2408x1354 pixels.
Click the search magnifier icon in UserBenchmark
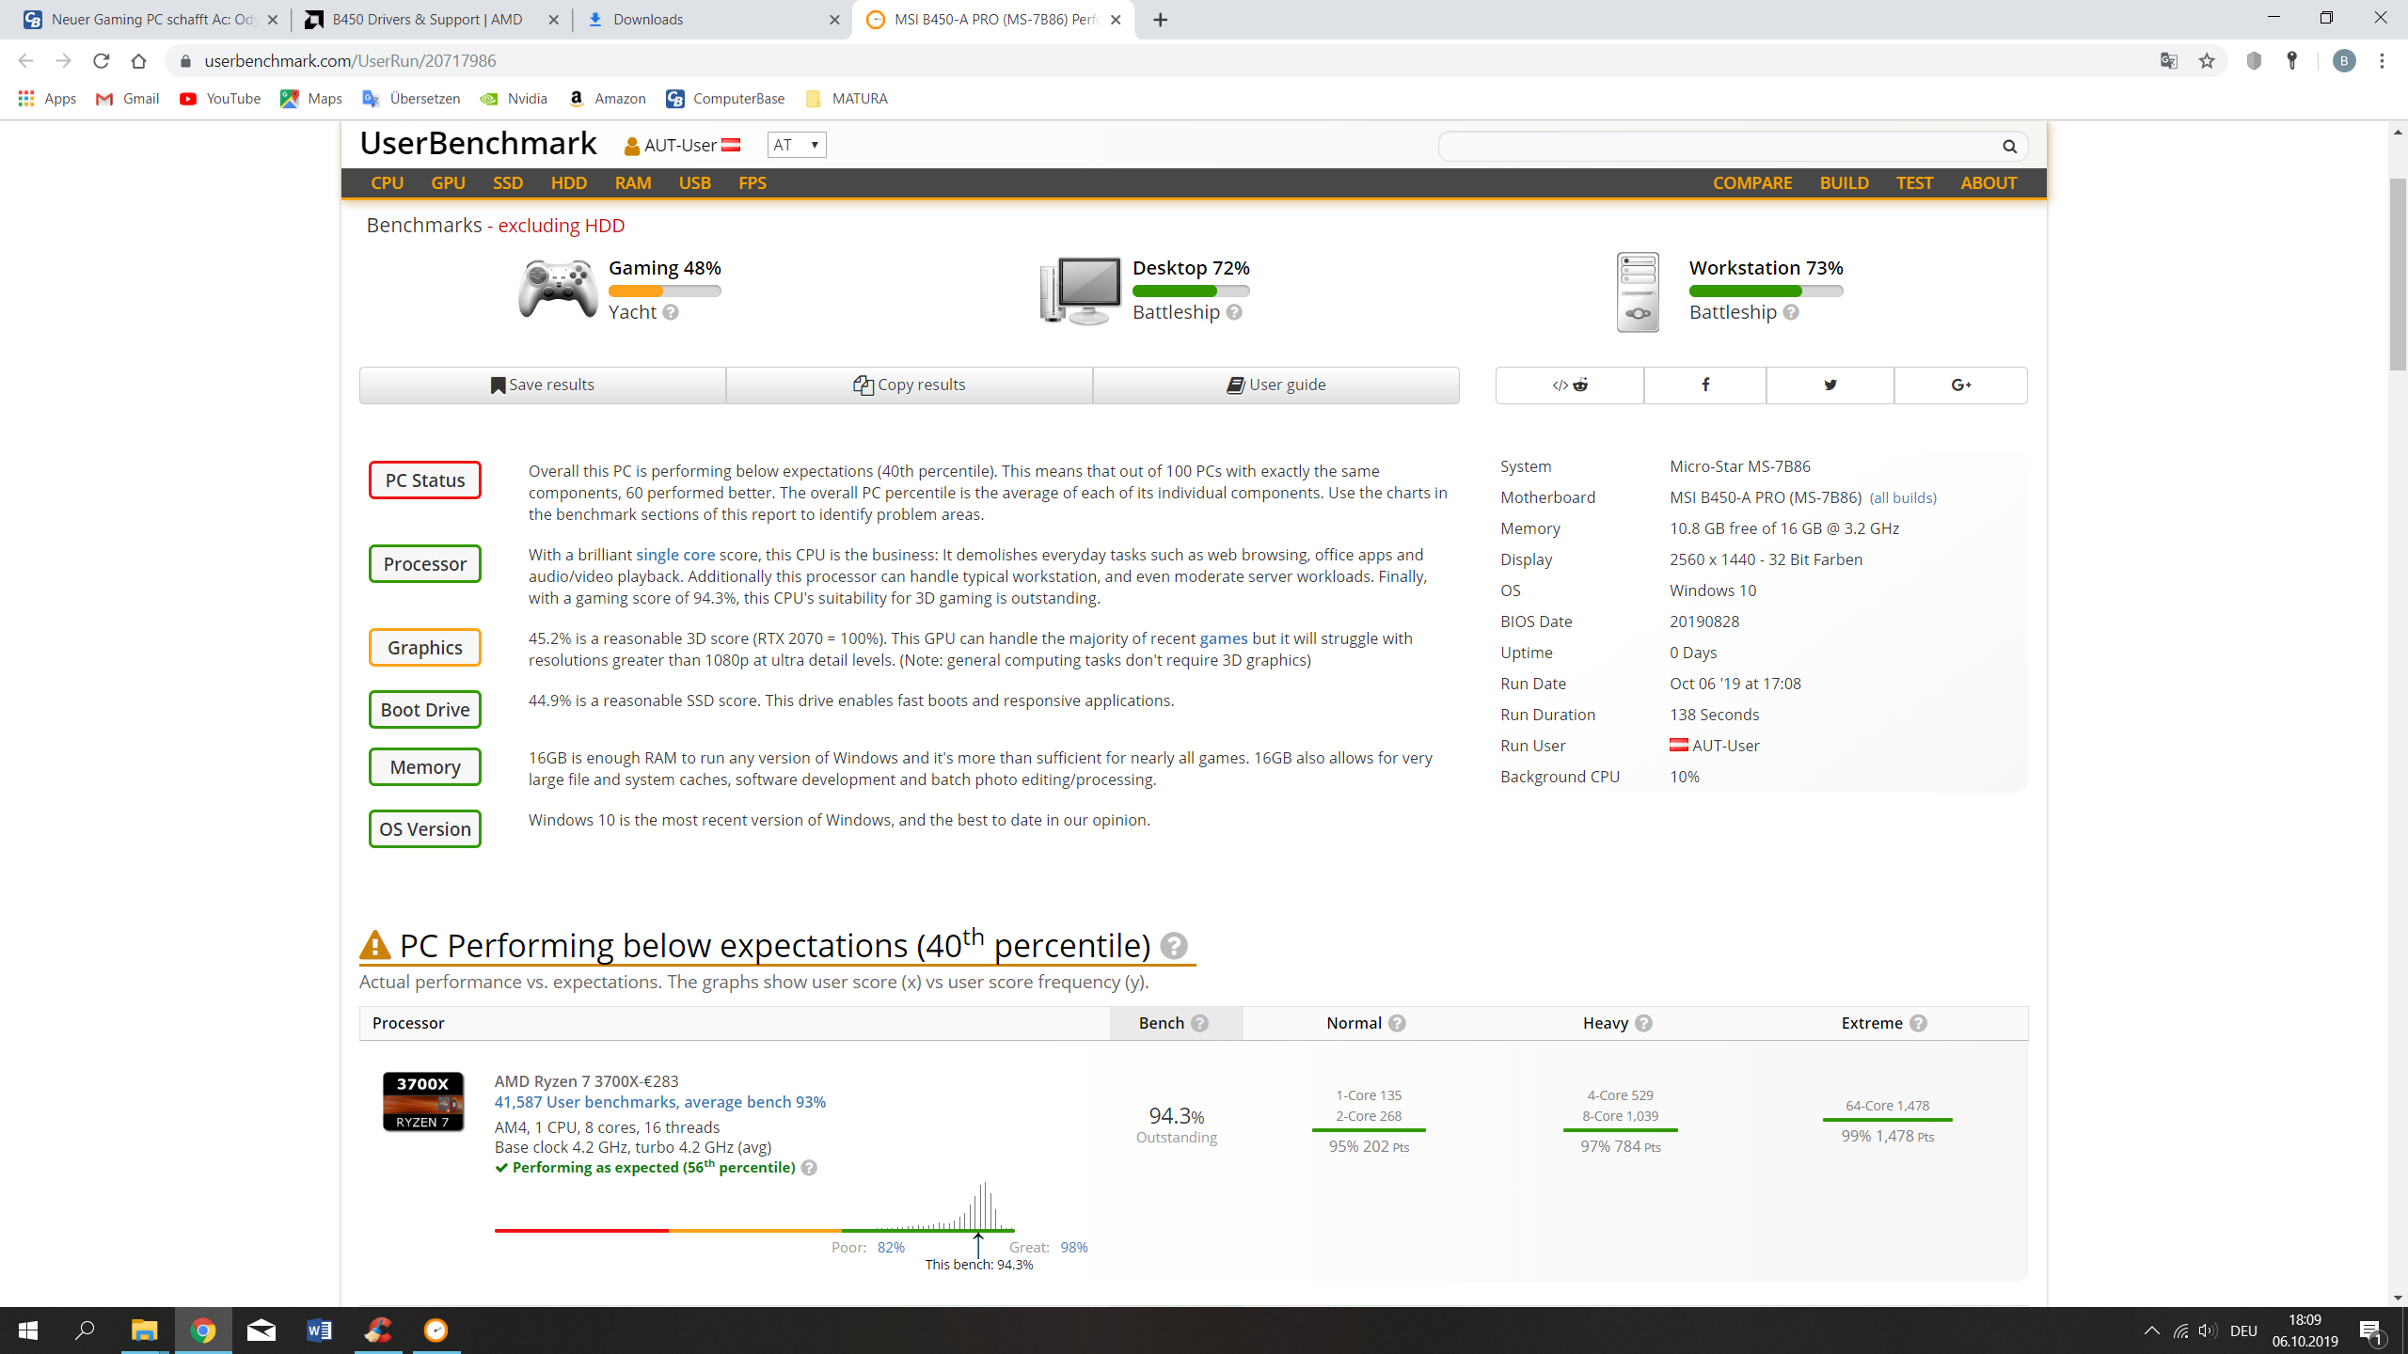pyautogui.click(x=2009, y=146)
